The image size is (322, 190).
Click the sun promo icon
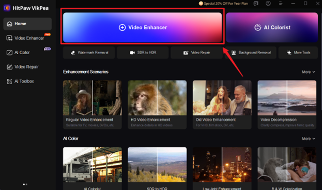coord(201,4)
